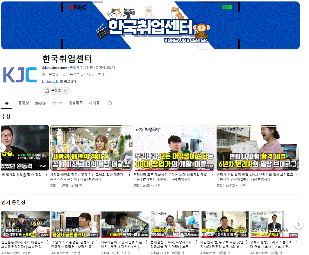Viewport: 309px width, 255px height.
Task: Click the 조회수 451회 • 1년 전 text
Action: (x=147, y=186)
